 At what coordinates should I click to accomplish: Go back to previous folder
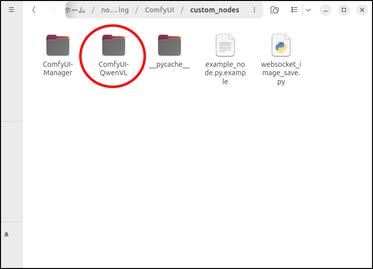pos(34,10)
